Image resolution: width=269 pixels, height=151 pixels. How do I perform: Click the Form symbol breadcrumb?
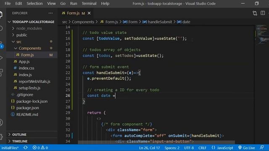[130, 22]
